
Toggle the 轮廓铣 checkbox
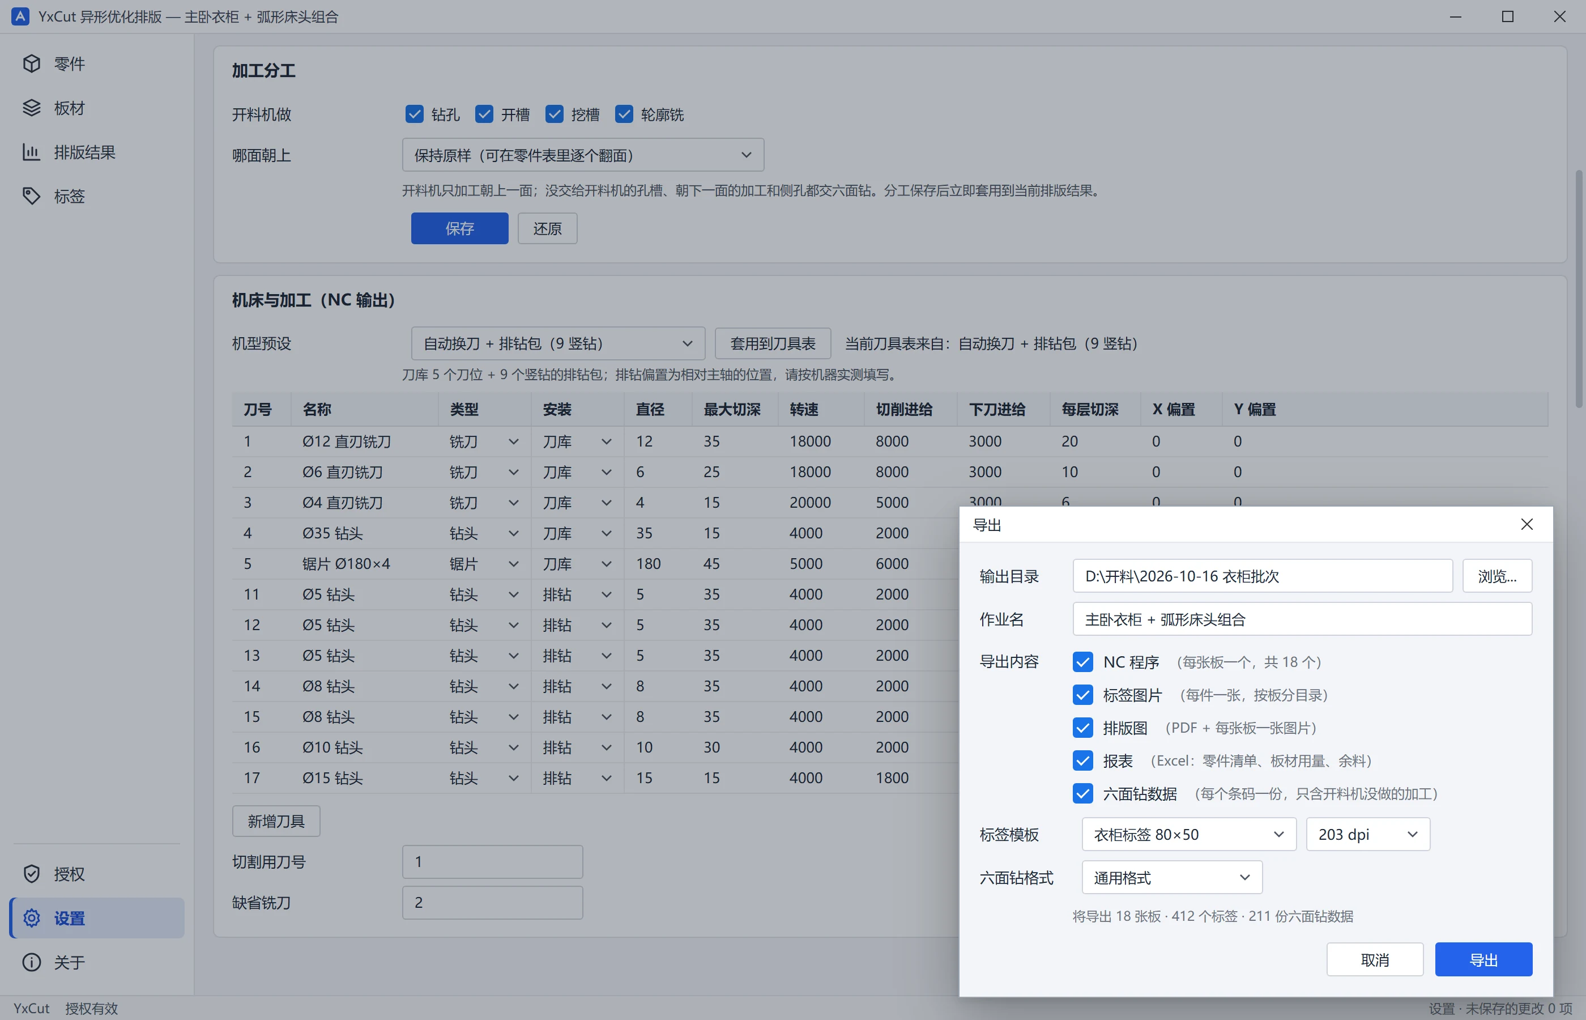pos(624,114)
